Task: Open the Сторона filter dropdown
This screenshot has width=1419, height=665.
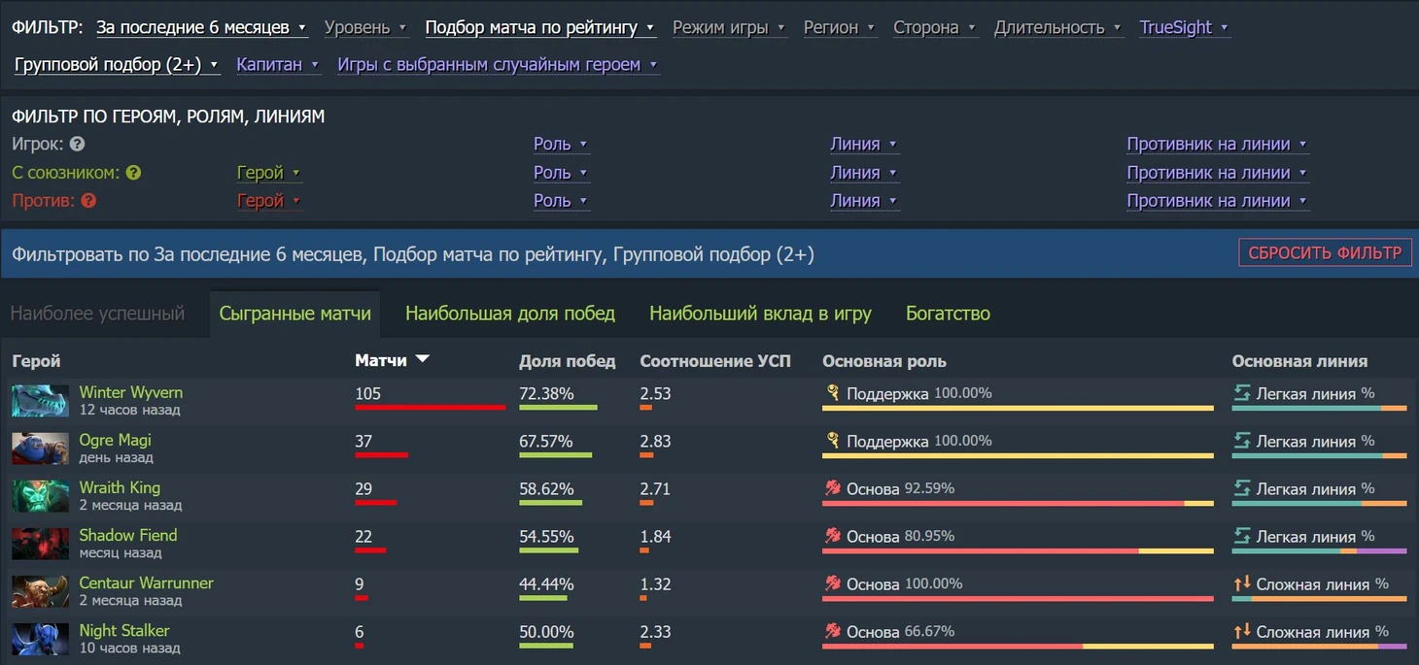Action: (935, 27)
